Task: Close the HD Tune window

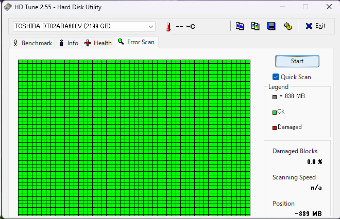Action: click(329, 7)
